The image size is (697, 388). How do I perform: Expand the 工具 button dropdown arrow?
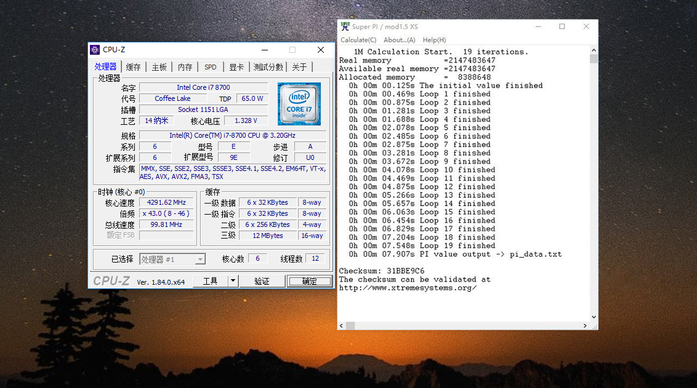(x=233, y=281)
